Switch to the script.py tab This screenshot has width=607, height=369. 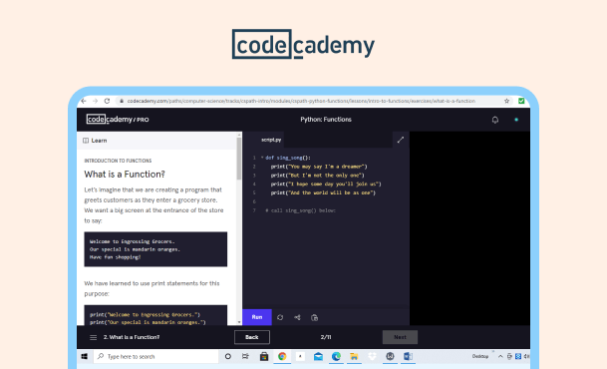click(x=271, y=140)
